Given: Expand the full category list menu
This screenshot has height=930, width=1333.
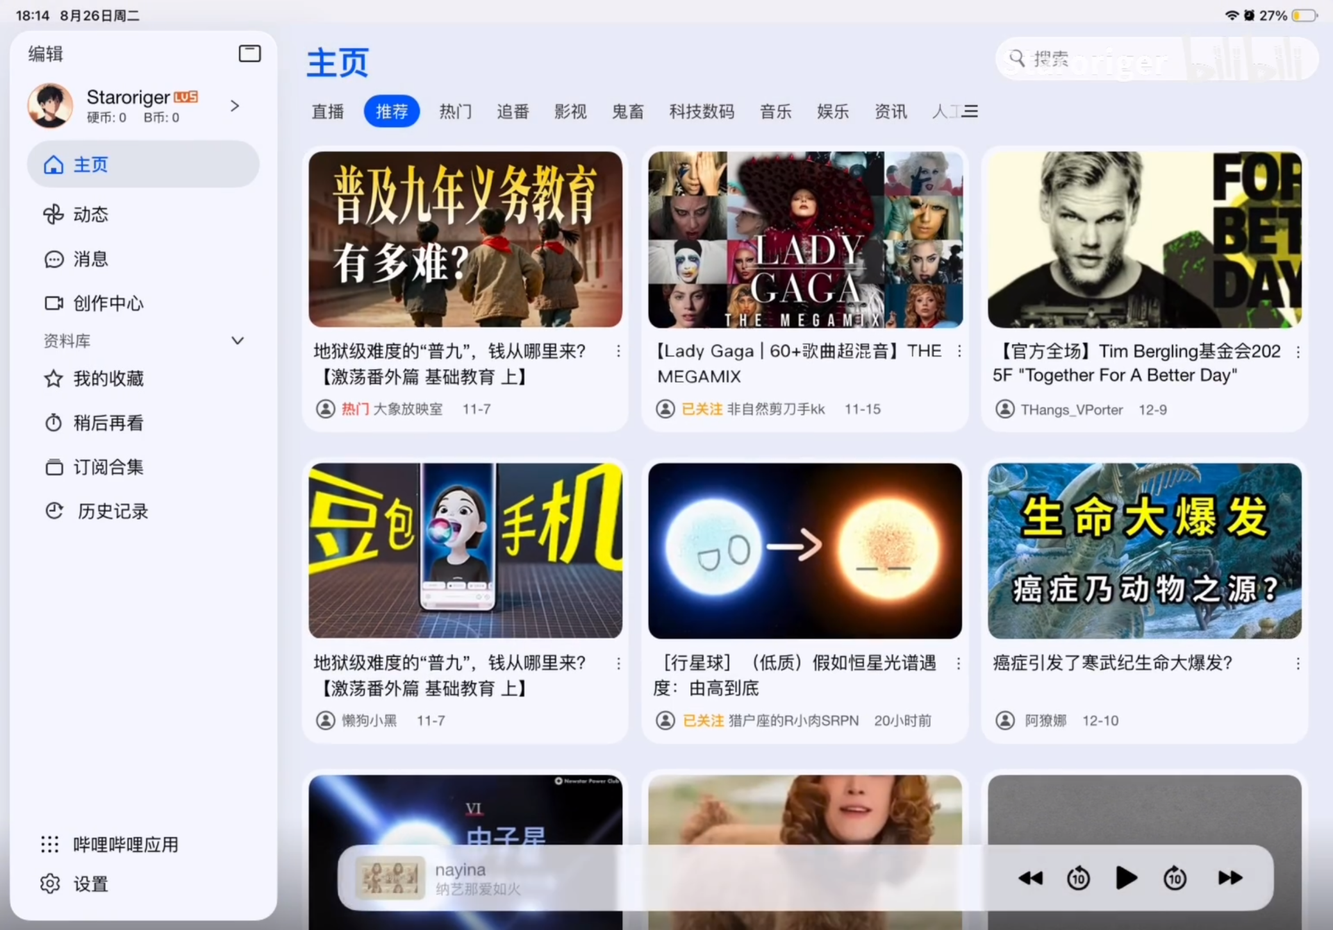Looking at the screenshot, I should click(x=970, y=111).
